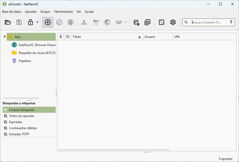The image size is (239, 162).
Task: Click the Raíz folder icon
Action: pyautogui.click(x=10, y=37)
